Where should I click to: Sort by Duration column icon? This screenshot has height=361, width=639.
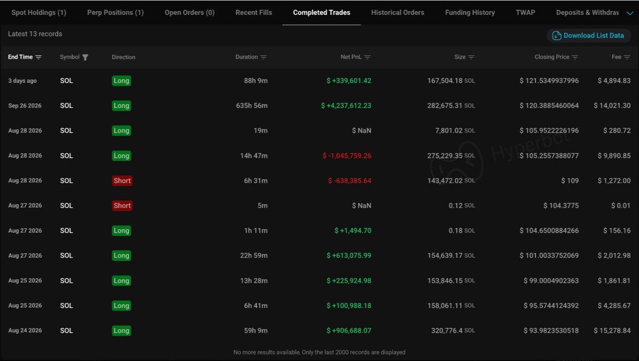[x=264, y=58]
